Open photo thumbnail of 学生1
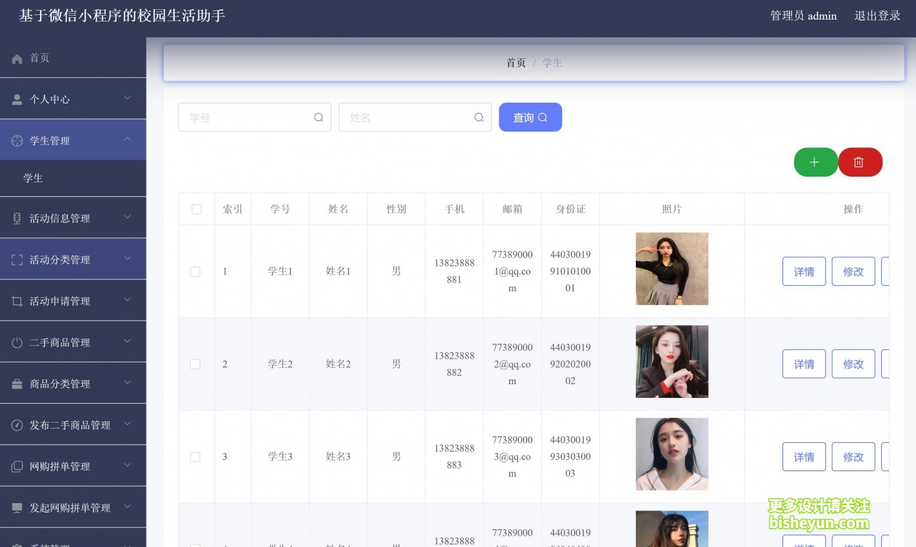The width and height of the screenshot is (916, 547). tap(672, 269)
